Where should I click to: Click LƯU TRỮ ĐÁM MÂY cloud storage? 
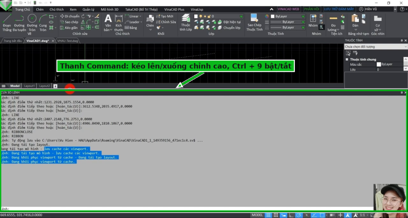tap(339, 9)
